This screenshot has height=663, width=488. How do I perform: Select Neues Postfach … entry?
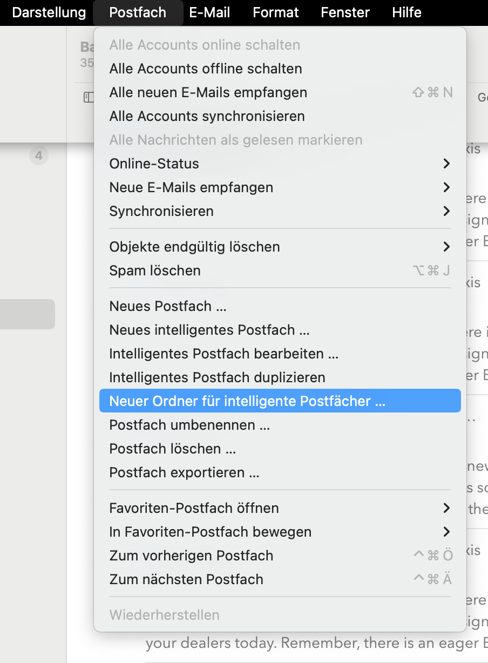(x=168, y=306)
